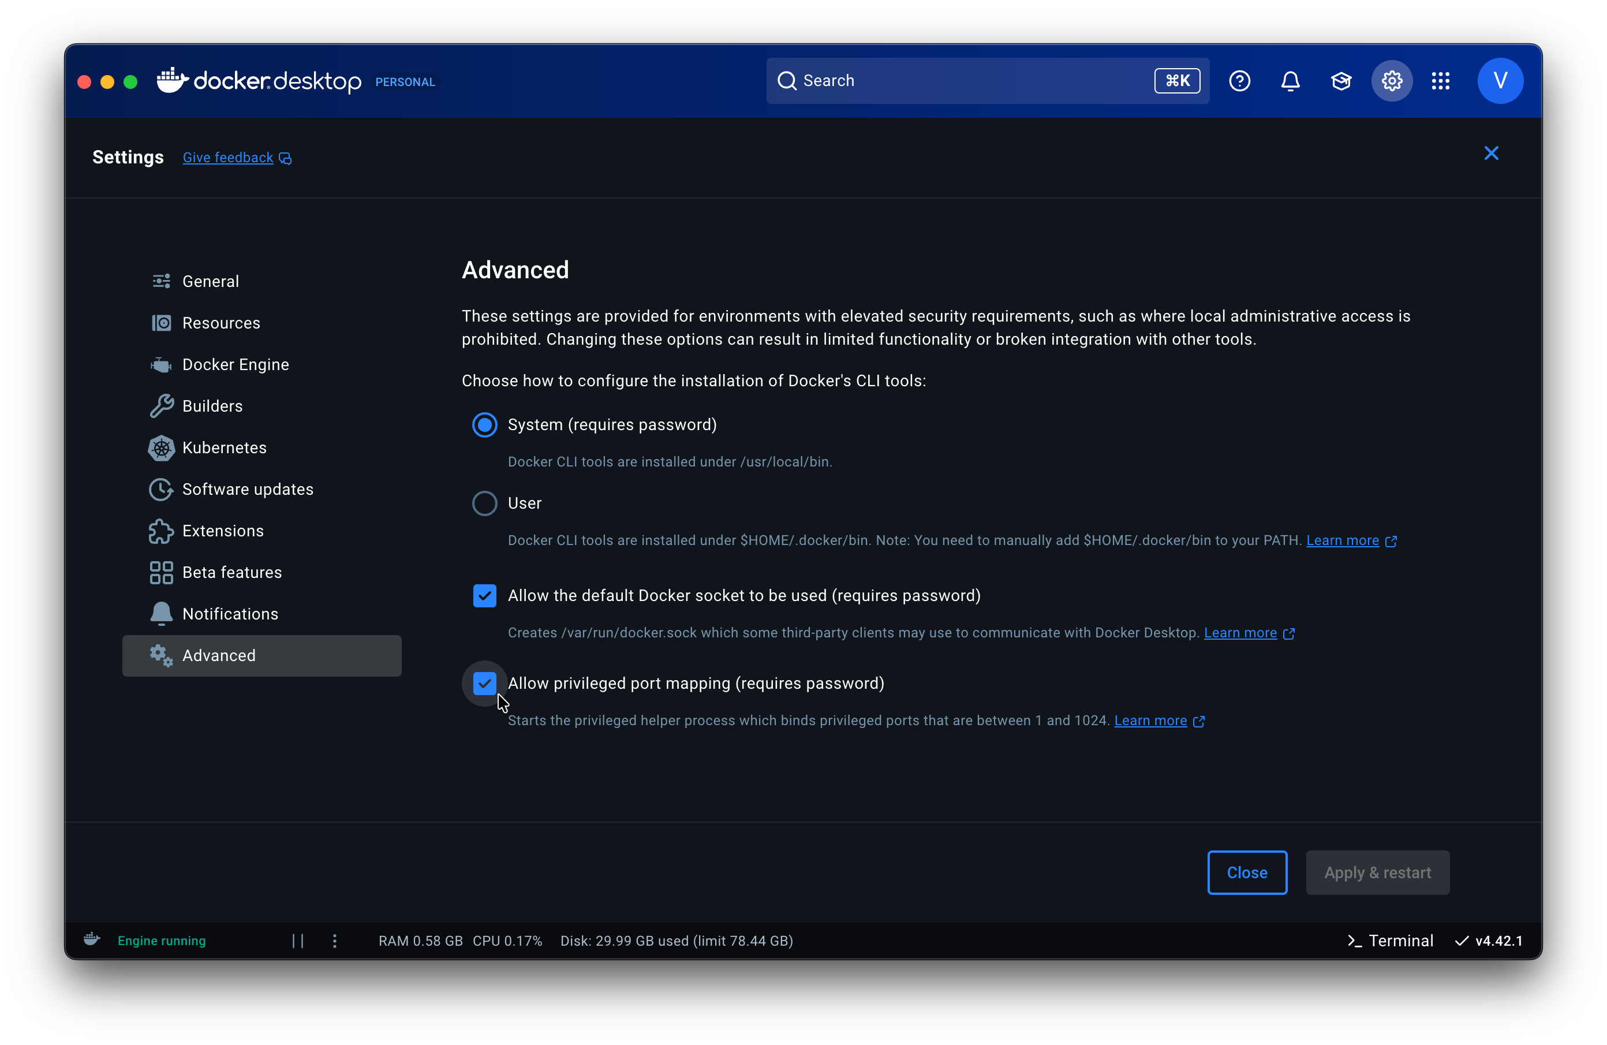Viewport: 1607px width, 1045px height.
Task: Open the help question mark icon
Action: coord(1239,81)
